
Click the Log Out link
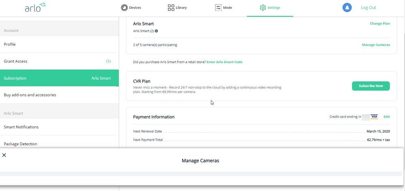[369, 7]
